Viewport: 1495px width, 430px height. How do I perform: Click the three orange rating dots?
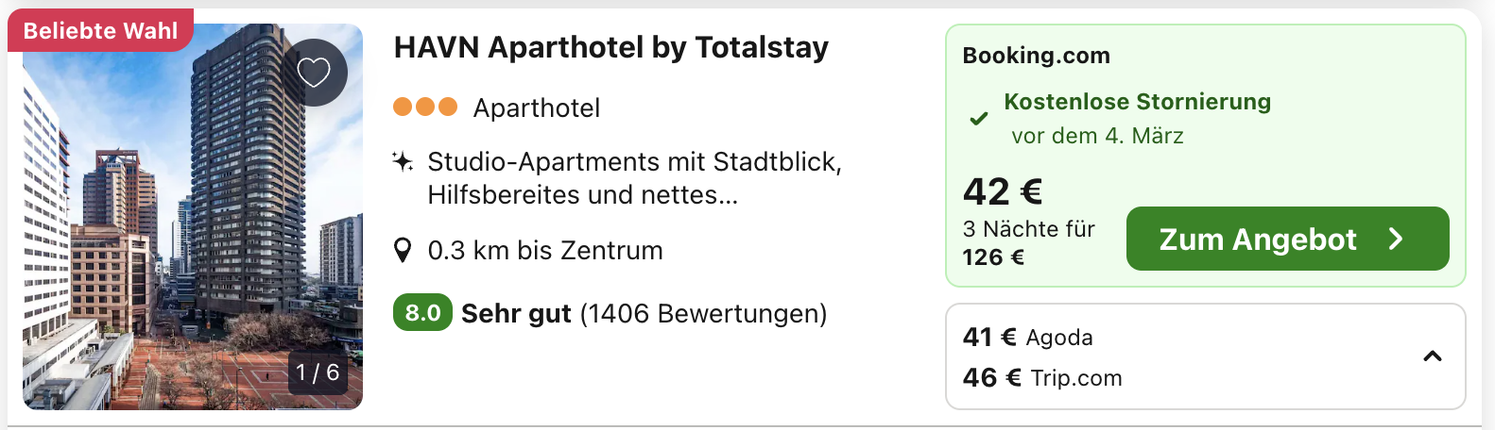(425, 107)
